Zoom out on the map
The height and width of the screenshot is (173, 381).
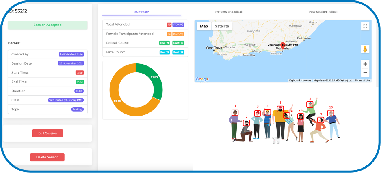365,73
